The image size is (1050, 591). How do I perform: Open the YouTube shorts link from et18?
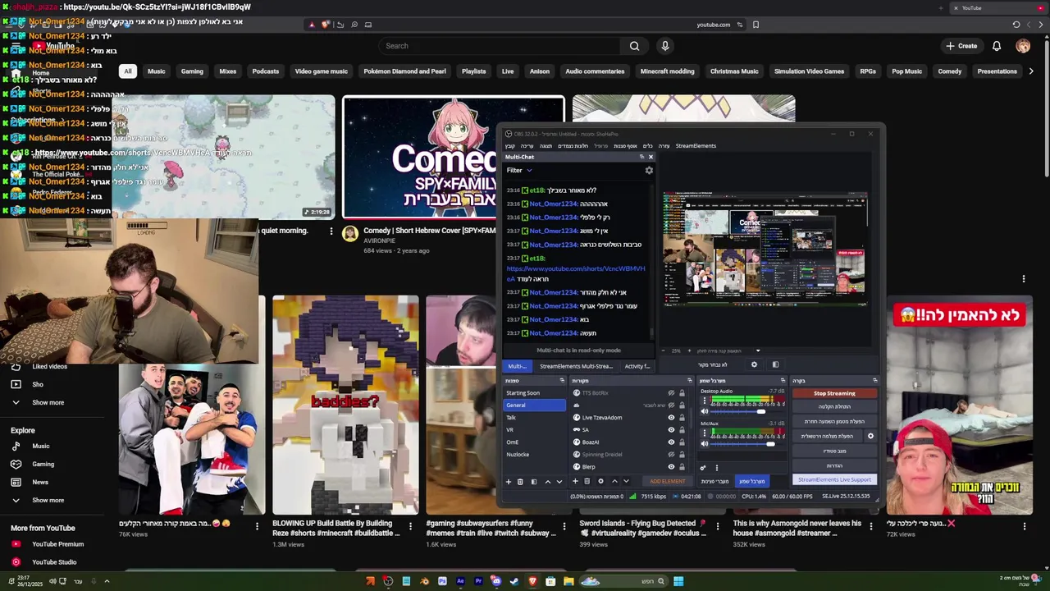[x=576, y=273]
